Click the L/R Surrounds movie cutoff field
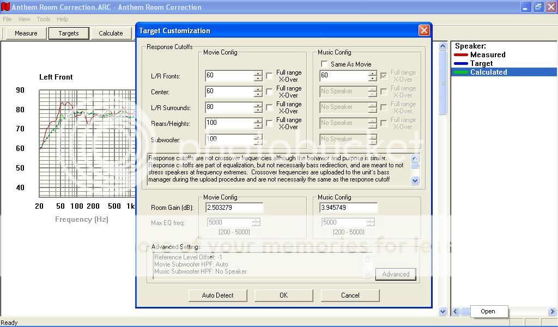The image size is (558, 327). pyautogui.click(x=230, y=107)
